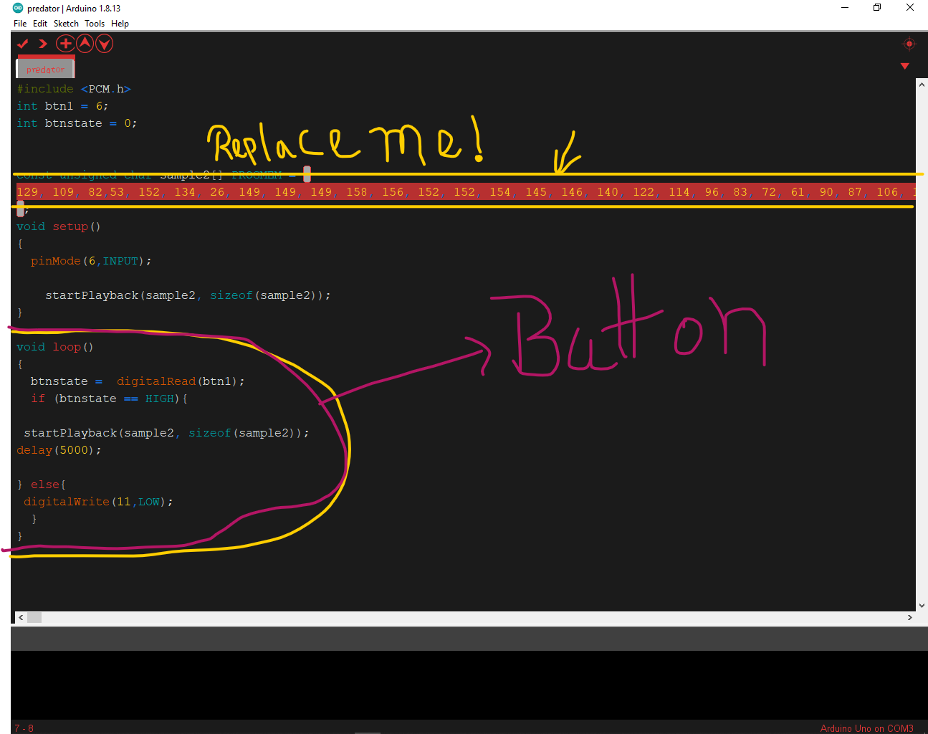
Task: Click 'digitalRead' in the loop function
Action: (x=156, y=381)
